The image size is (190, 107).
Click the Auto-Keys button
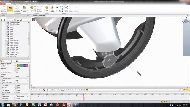pos(35,90)
